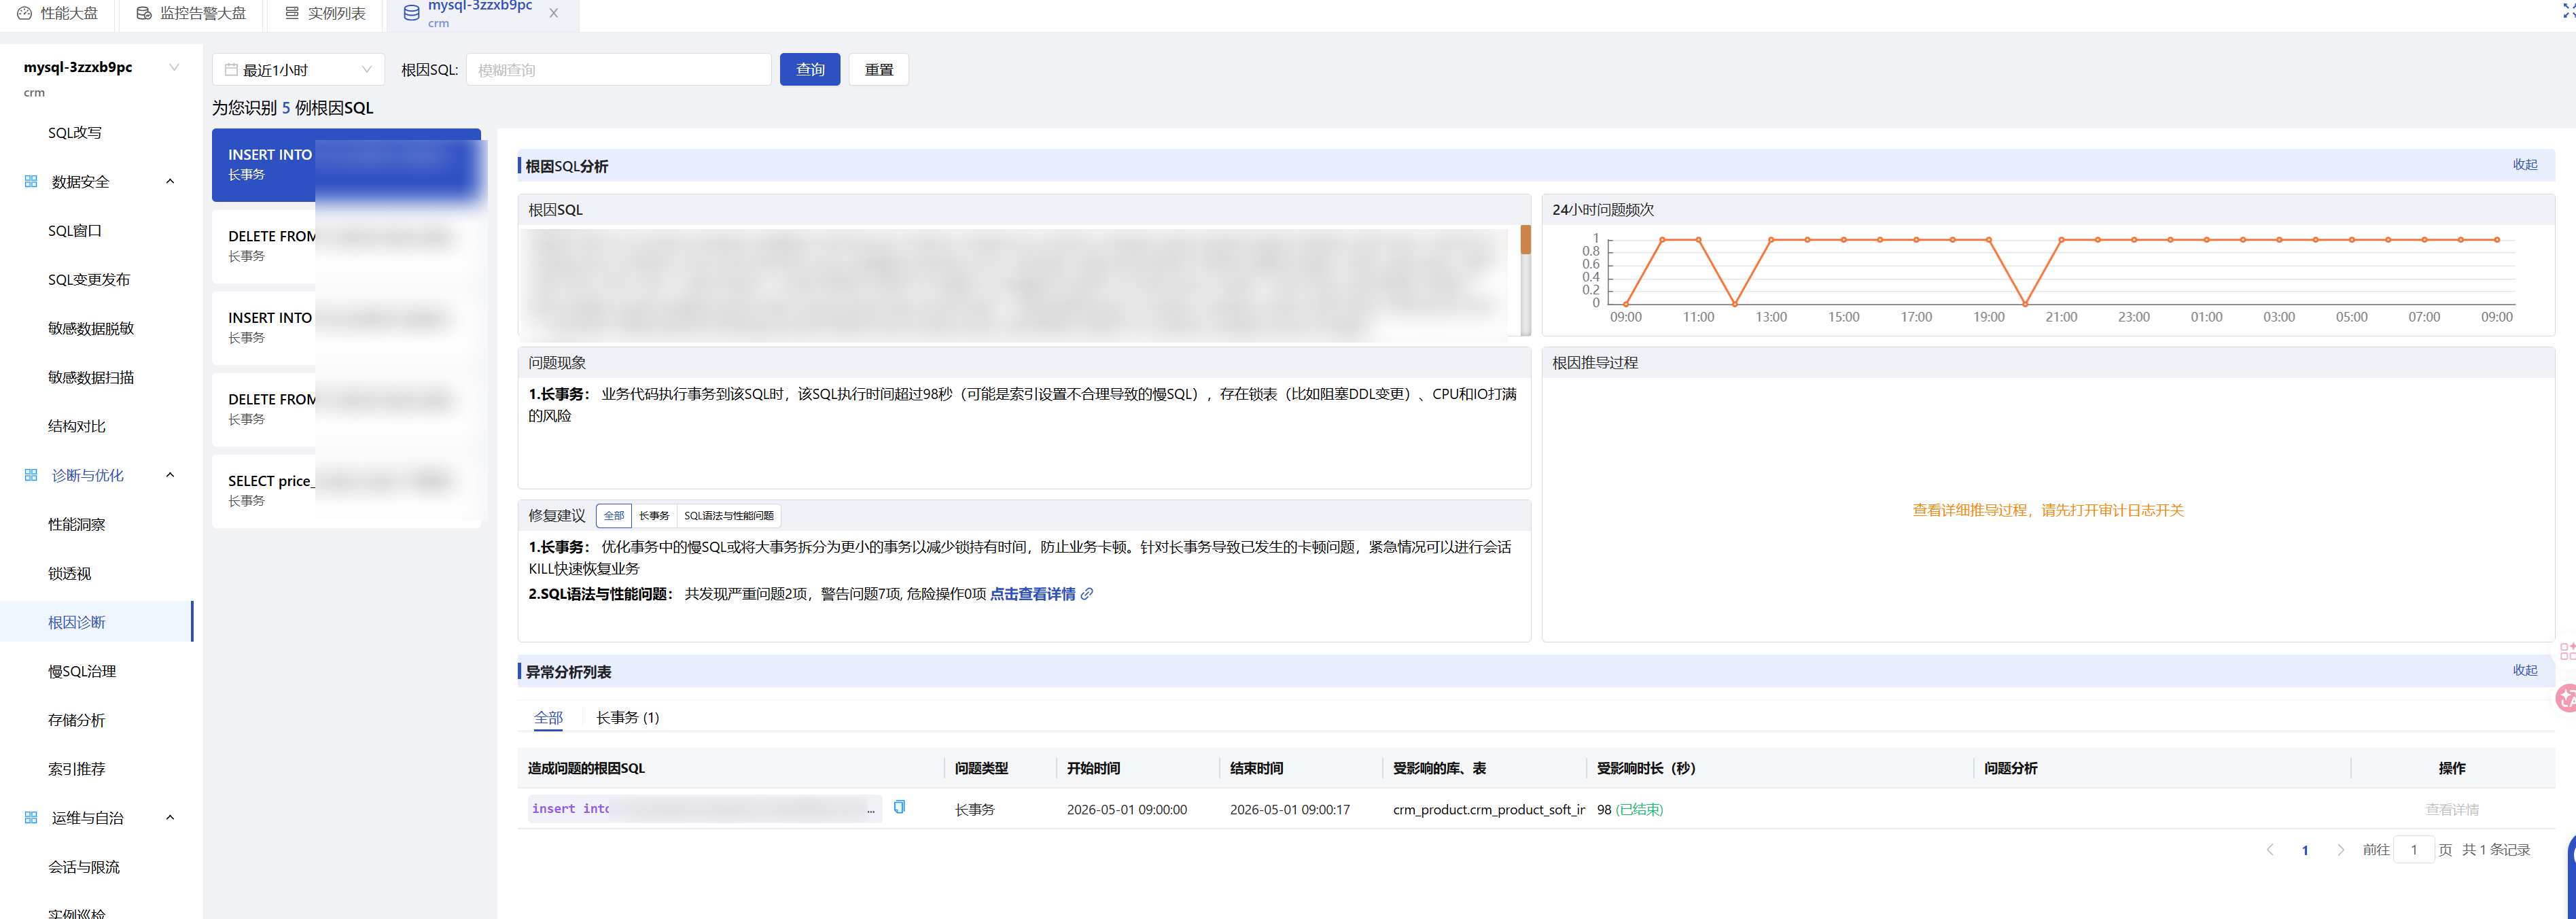Click the 数据安全 grid icon in sidebar

(31, 181)
